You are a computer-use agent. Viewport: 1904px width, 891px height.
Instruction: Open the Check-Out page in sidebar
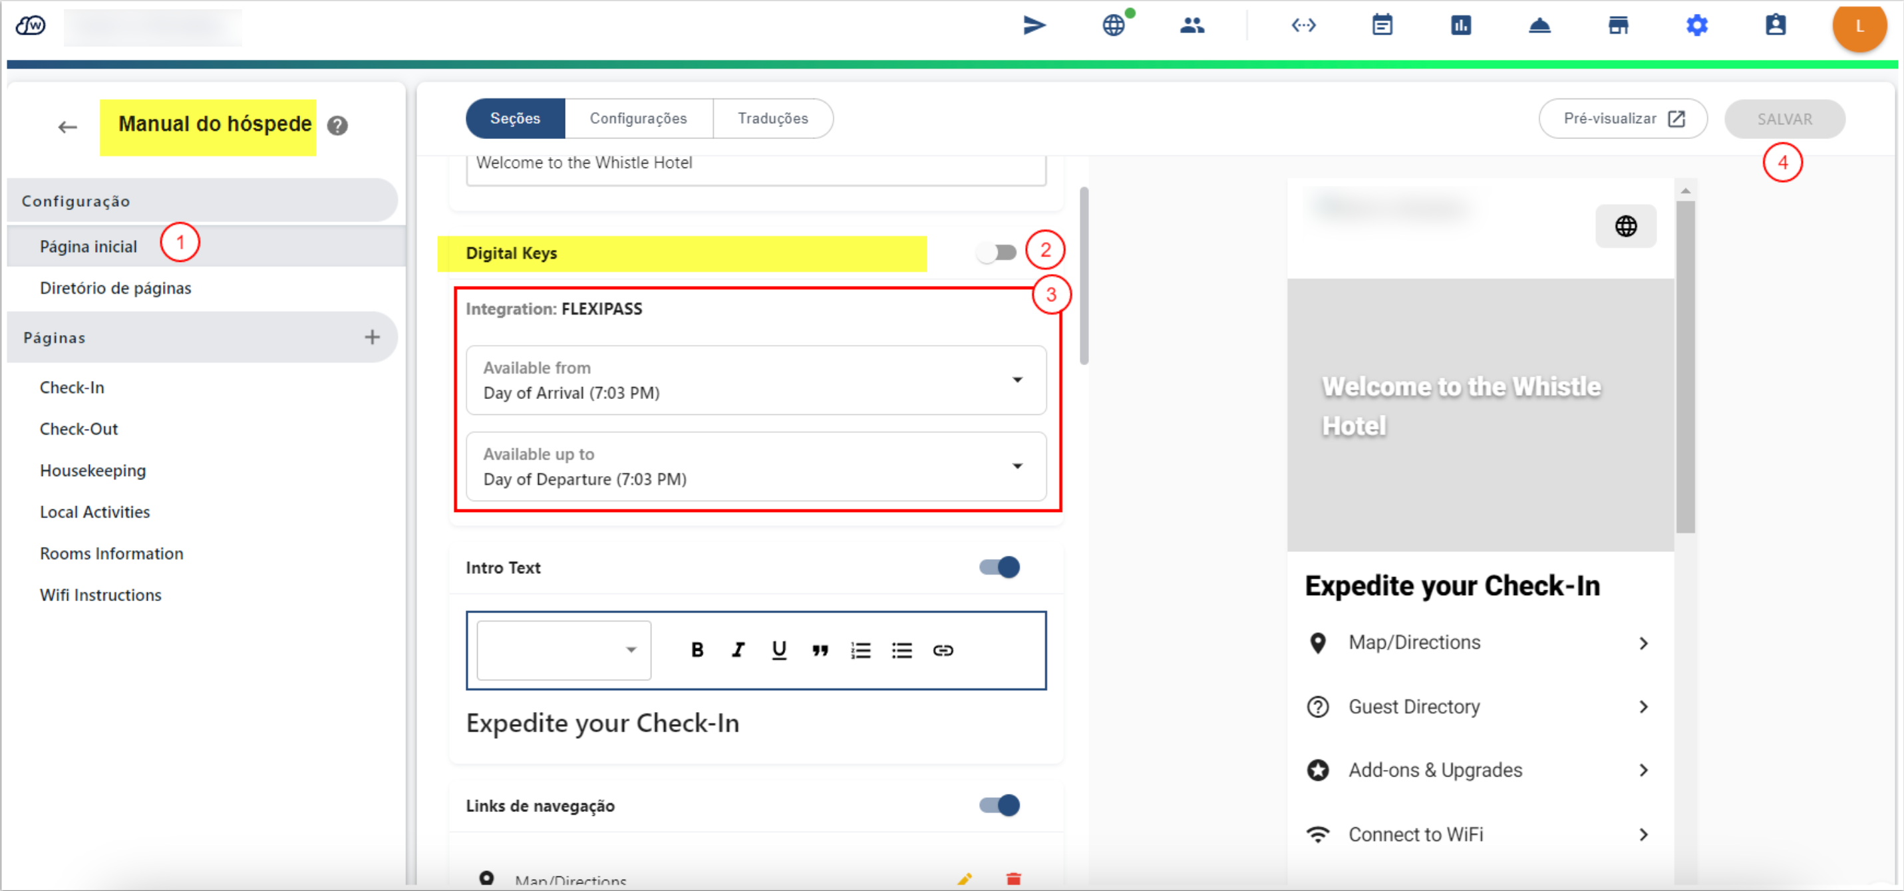(79, 428)
